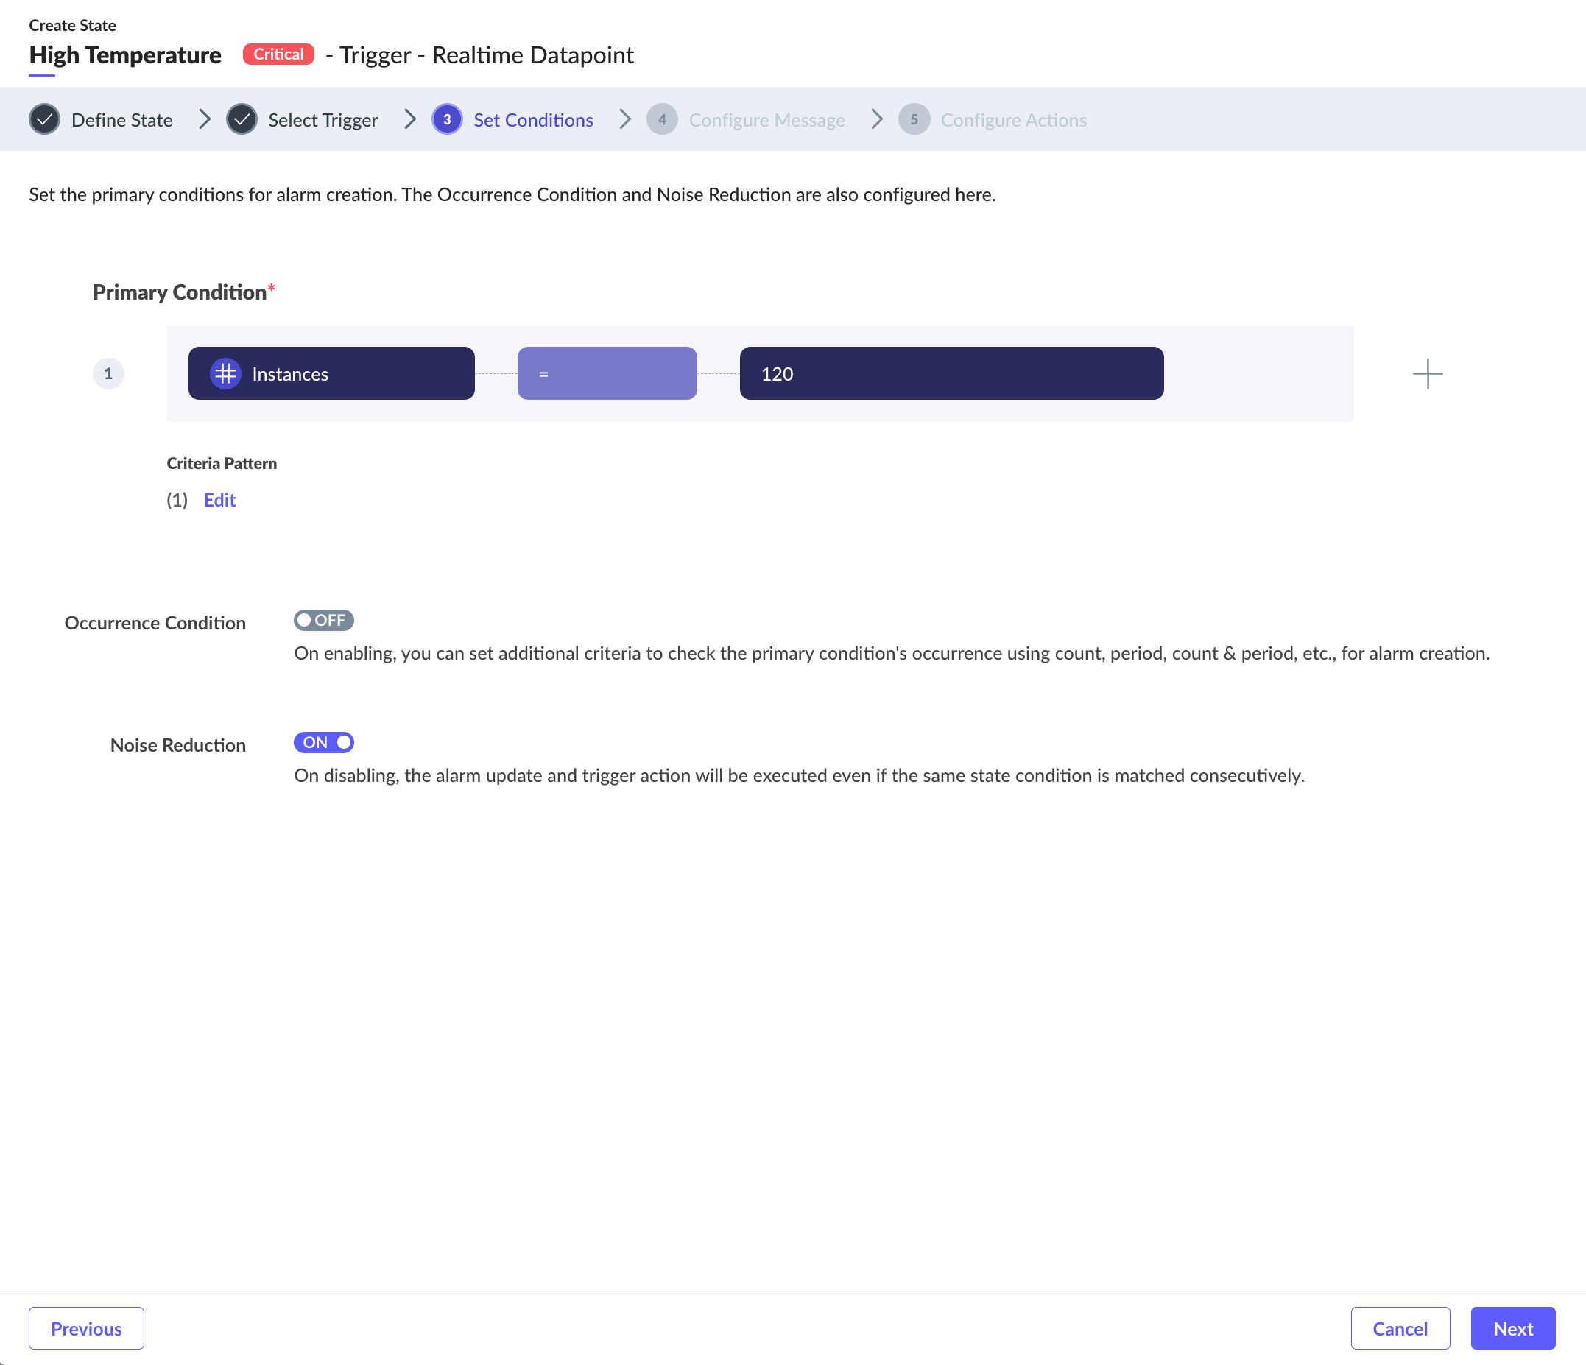Click step 5 circle icon
The width and height of the screenshot is (1586, 1365).
(914, 119)
